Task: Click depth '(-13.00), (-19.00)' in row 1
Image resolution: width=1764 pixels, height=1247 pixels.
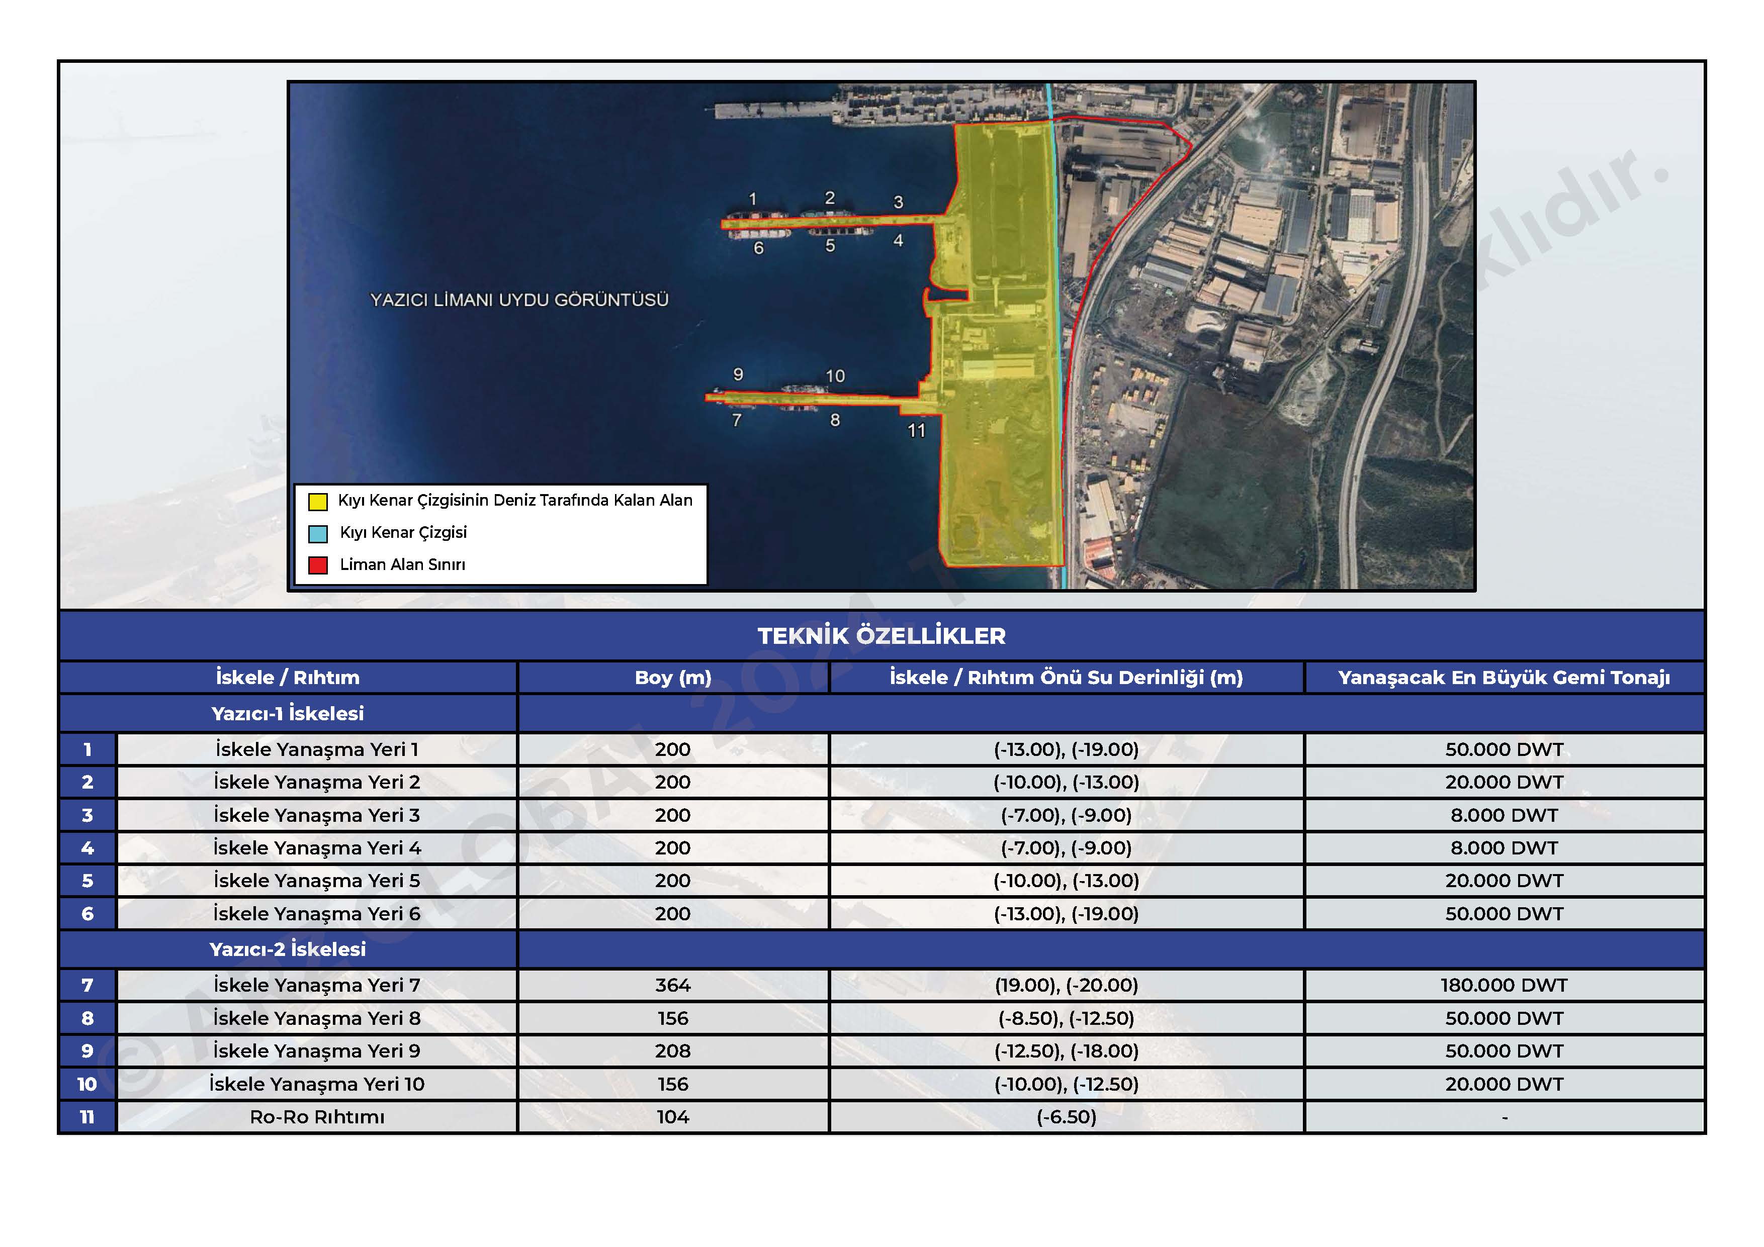Action: tap(1067, 749)
